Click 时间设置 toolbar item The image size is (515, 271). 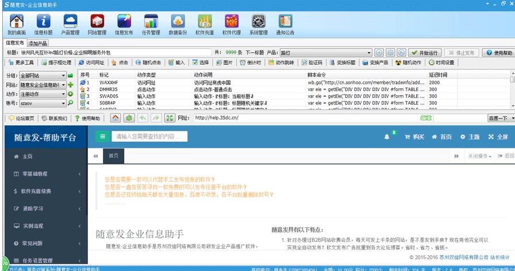point(441,62)
